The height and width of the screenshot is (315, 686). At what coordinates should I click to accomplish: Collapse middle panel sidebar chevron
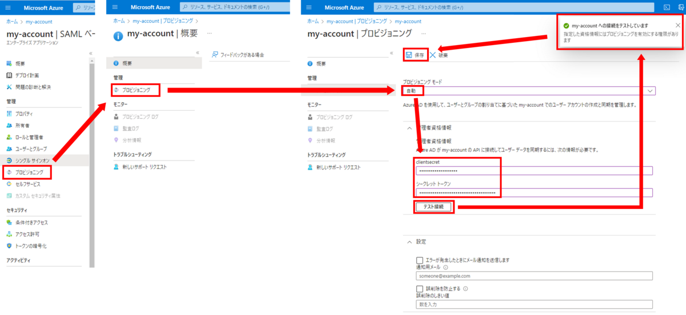[198, 52]
